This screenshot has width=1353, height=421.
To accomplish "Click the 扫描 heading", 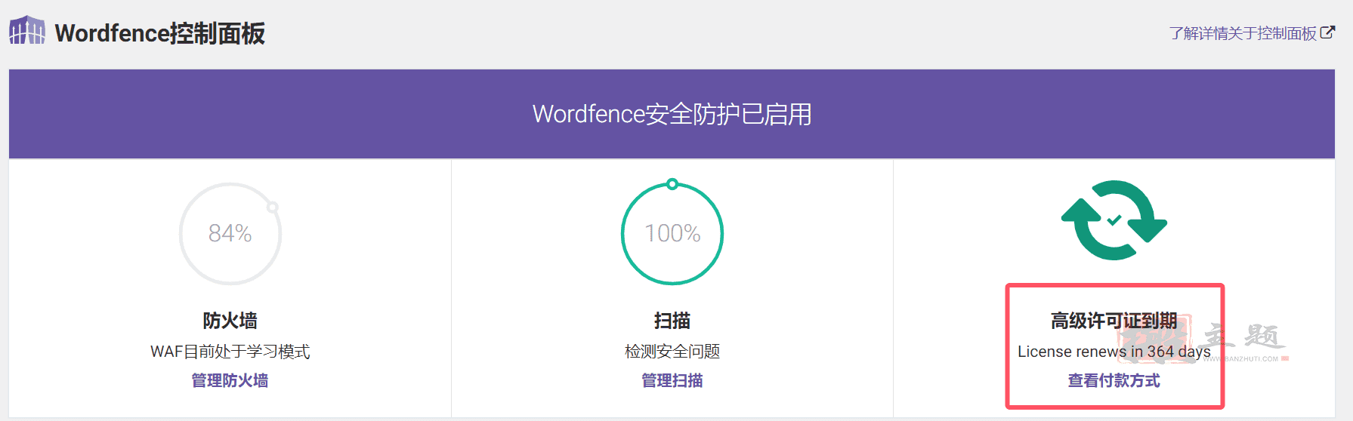I will (x=672, y=321).
